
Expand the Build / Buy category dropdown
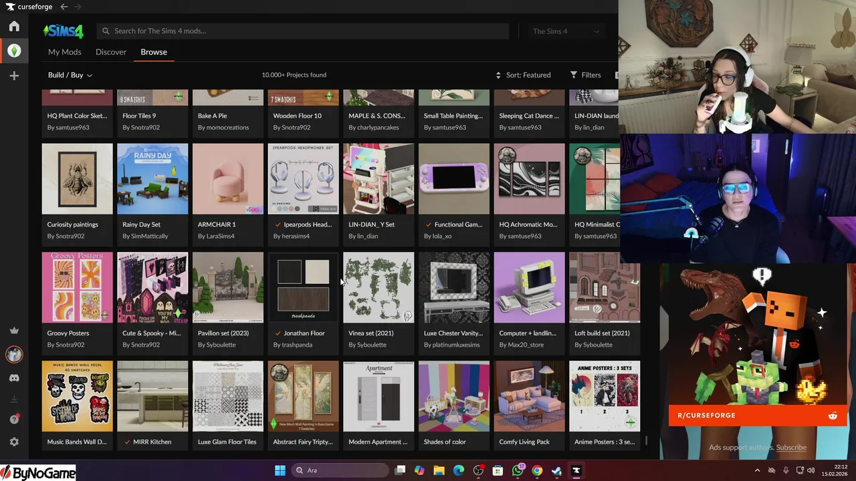pos(70,75)
